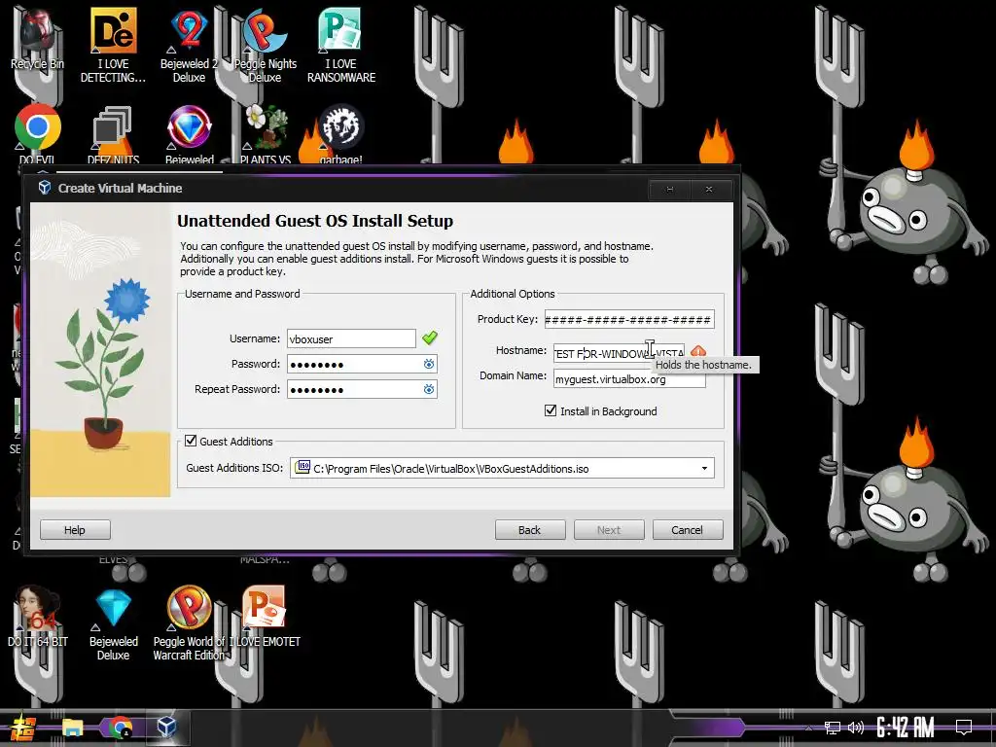Click the dialog help title button
This screenshot has width=996, height=747.
(x=669, y=190)
